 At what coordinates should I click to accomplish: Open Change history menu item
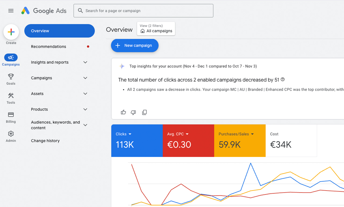point(45,141)
